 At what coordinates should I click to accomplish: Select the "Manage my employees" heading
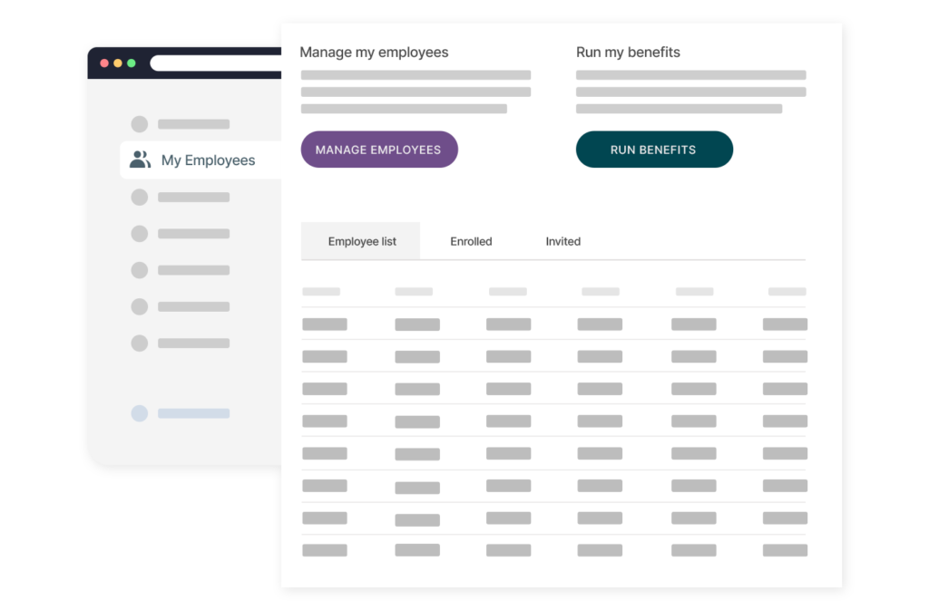tap(374, 53)
